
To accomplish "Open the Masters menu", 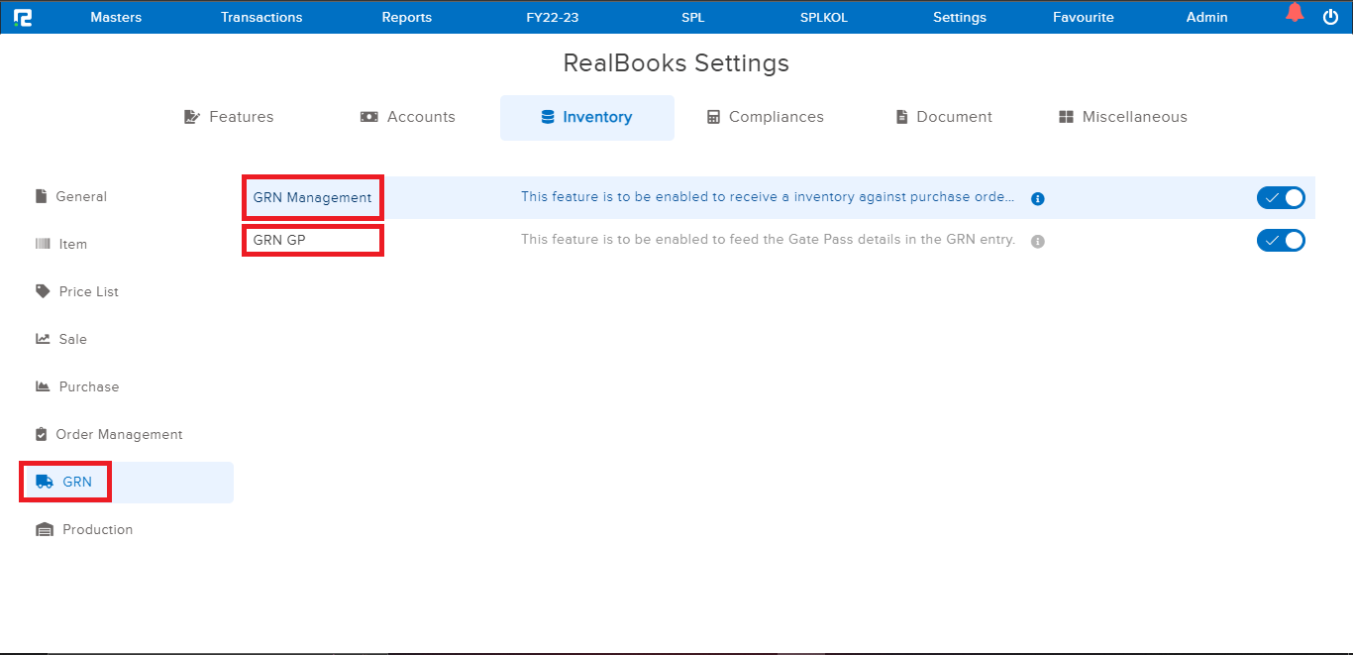I will 116,17.
